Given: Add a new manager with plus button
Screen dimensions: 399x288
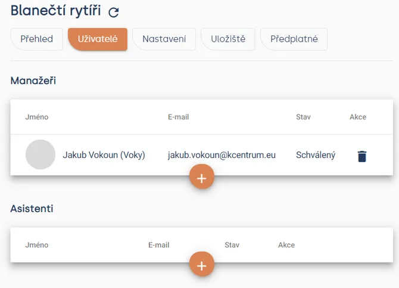Looking at the screenshot, I should (x=202, y=176).
